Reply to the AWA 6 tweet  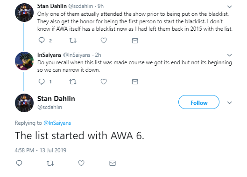(x=19, y=163)
